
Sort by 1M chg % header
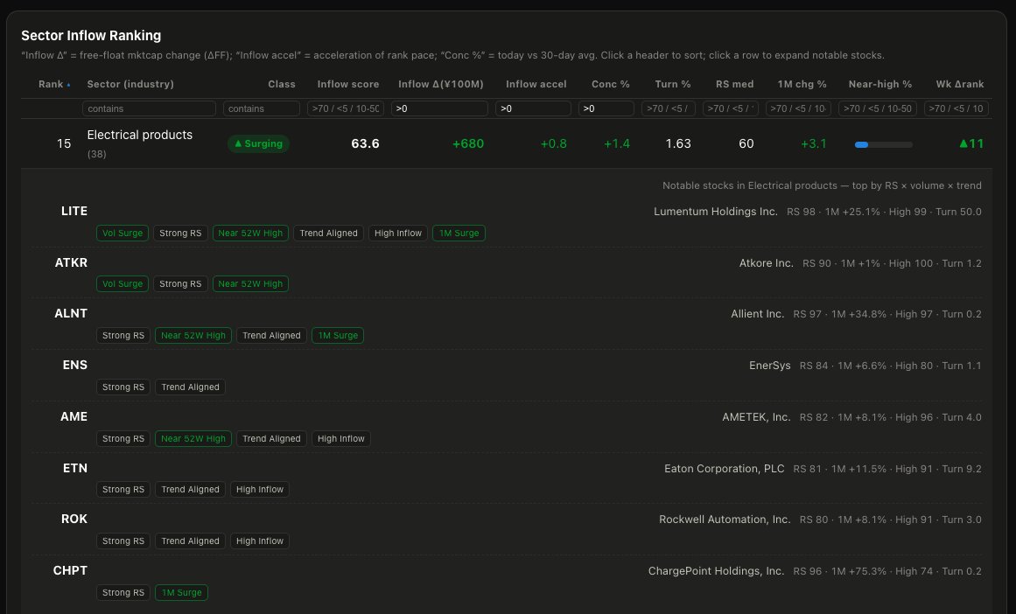[x=802, y=84]
